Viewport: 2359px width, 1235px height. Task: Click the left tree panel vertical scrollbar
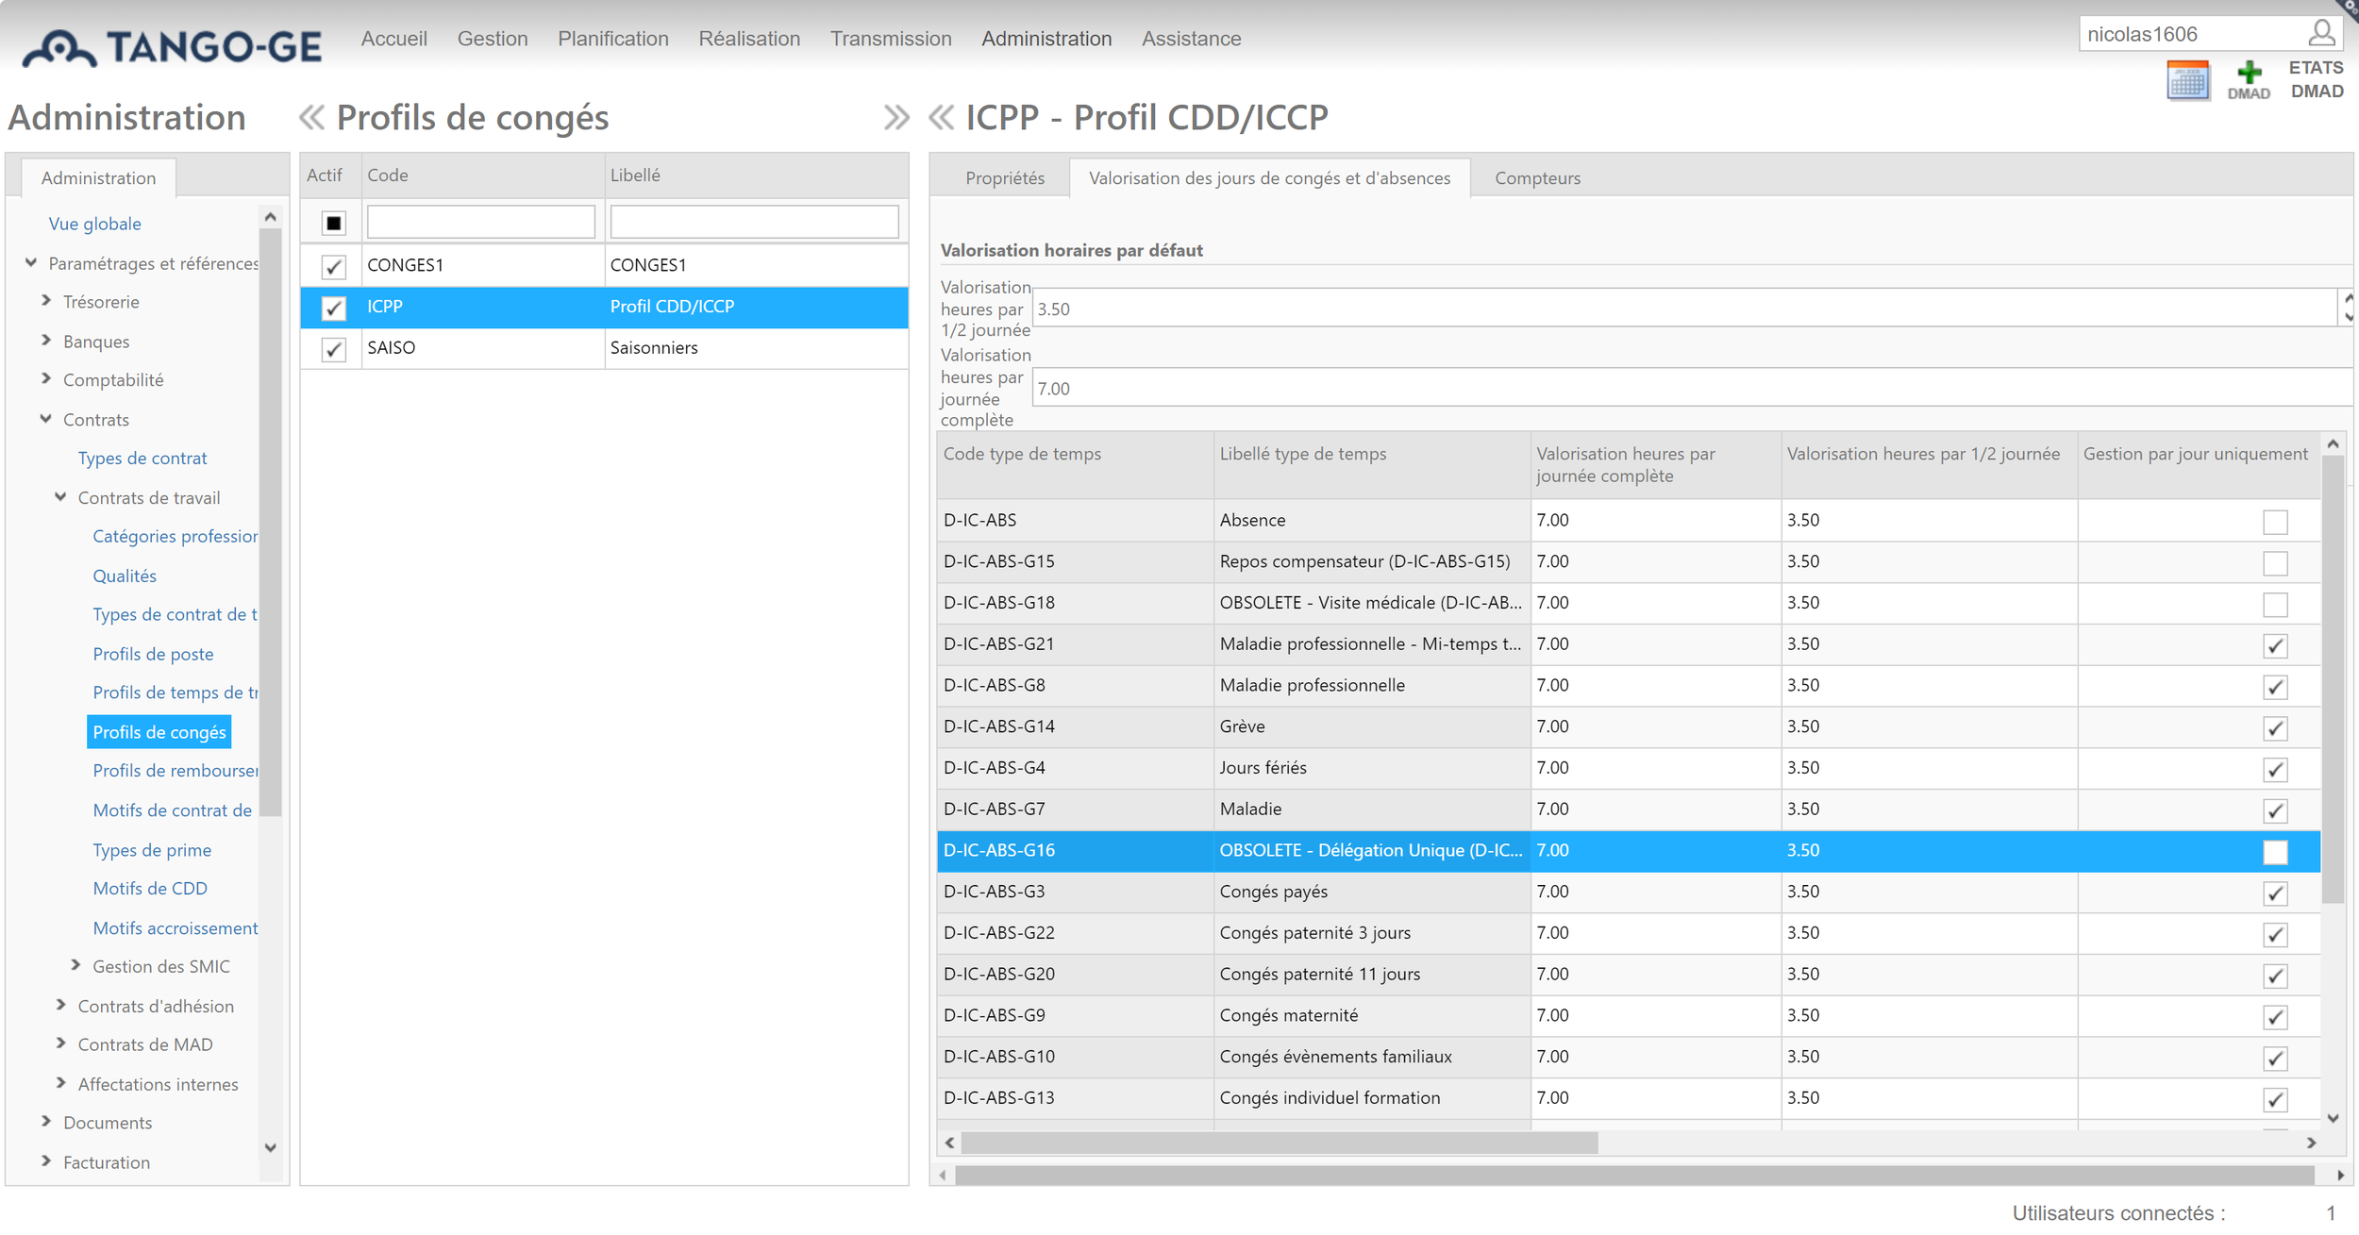click(270, 524)
